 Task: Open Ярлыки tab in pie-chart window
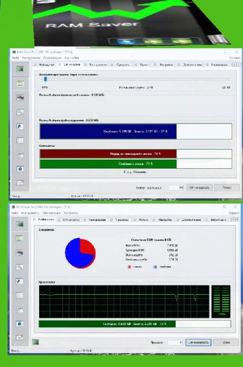[x=142, y=220]
